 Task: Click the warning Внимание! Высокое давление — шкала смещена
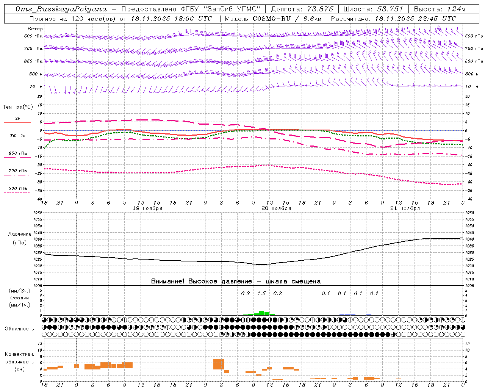click(x=236, y=282)
